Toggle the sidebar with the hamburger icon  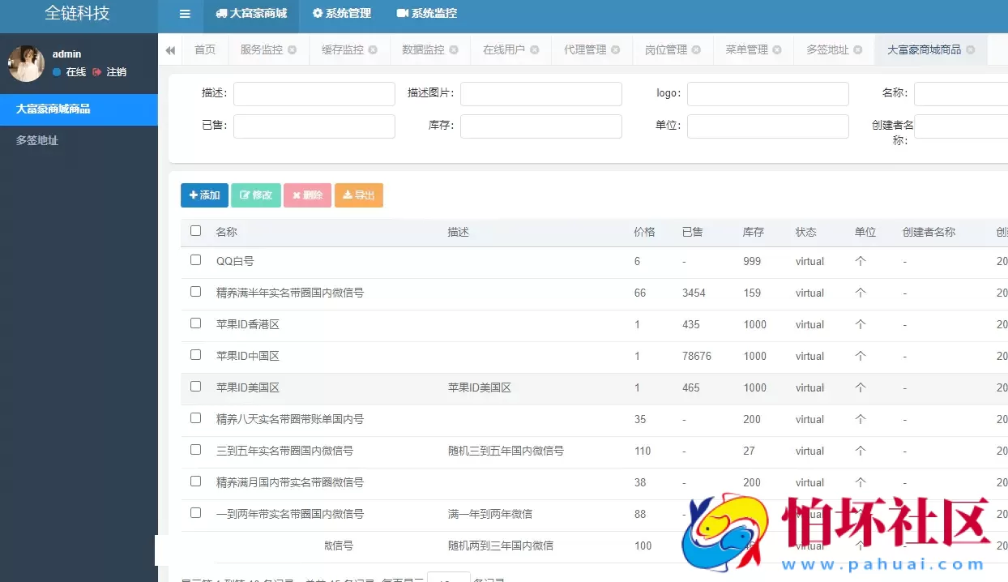(184, 13)
